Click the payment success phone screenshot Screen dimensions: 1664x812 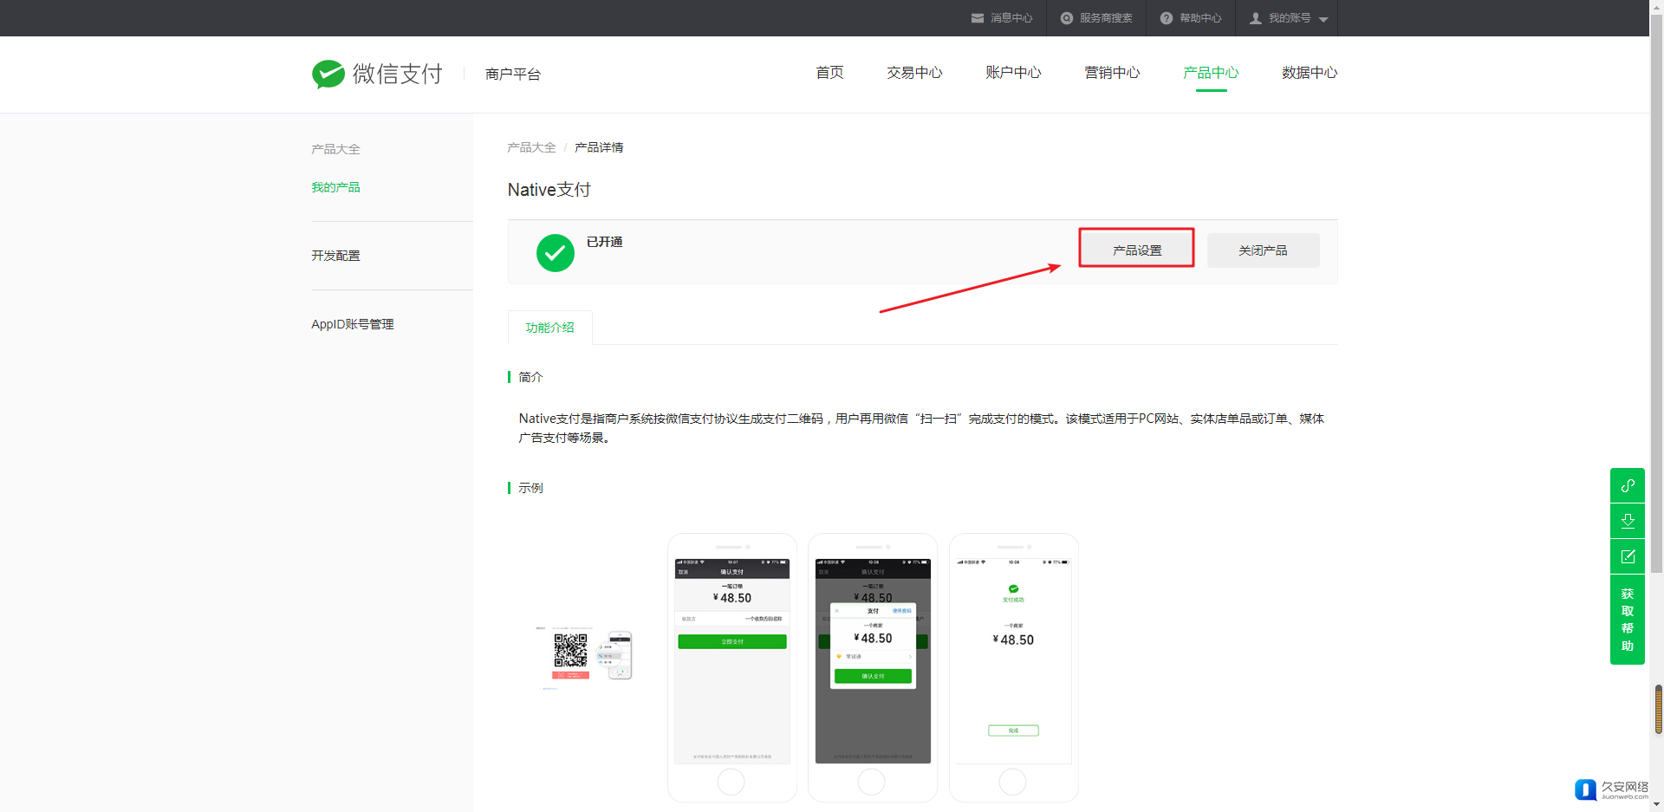tap(1013, 667)
